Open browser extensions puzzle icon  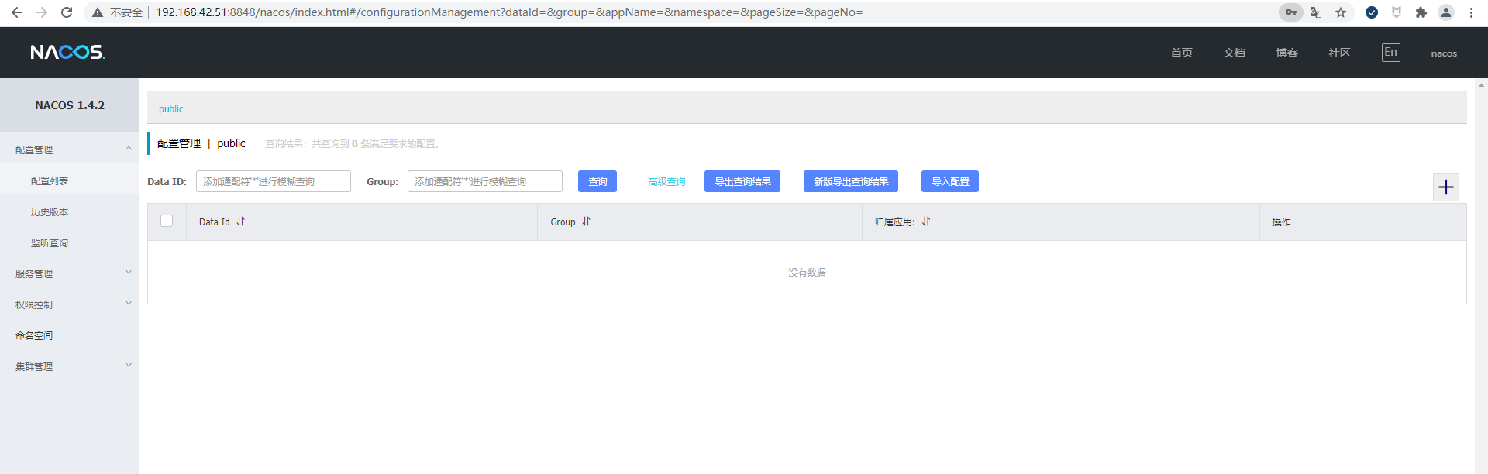(1421, 12)
